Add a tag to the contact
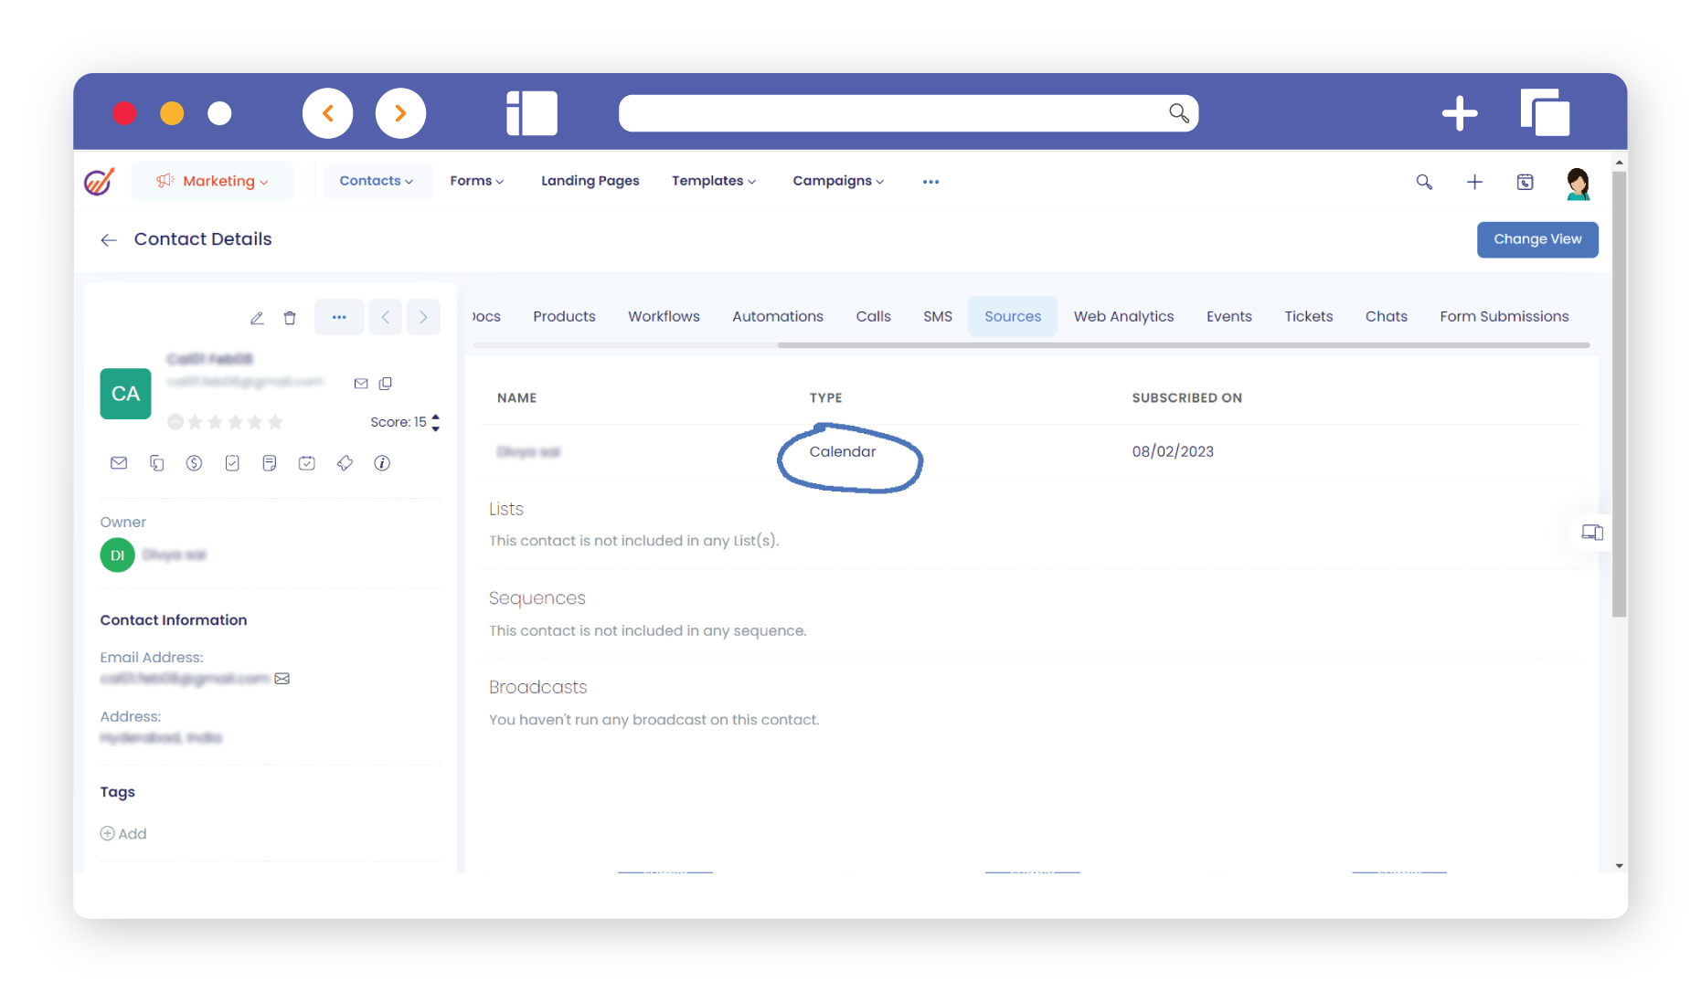1701x993 pixels. (x=123, y=833)
